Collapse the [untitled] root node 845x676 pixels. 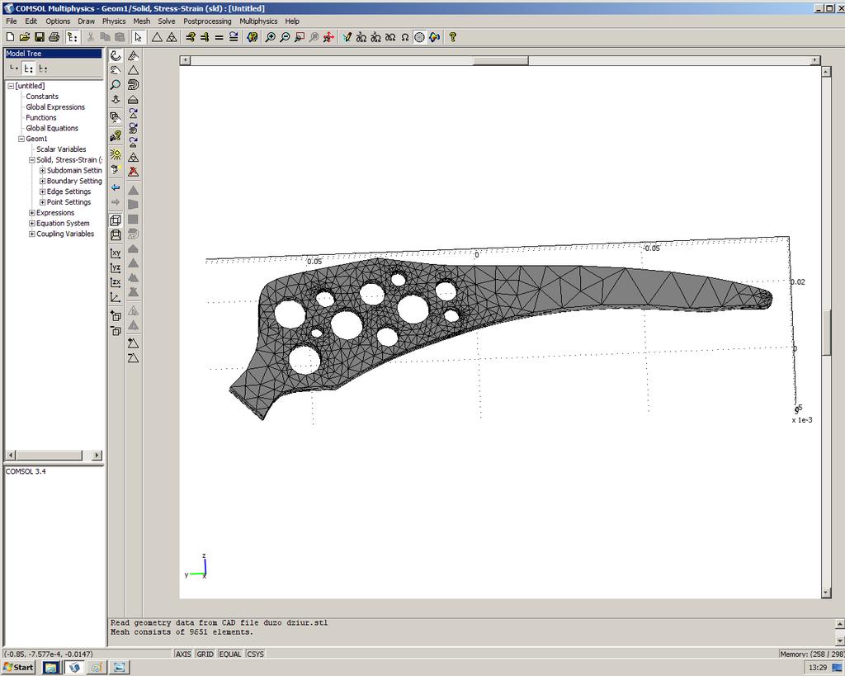(x=11, y=86)
